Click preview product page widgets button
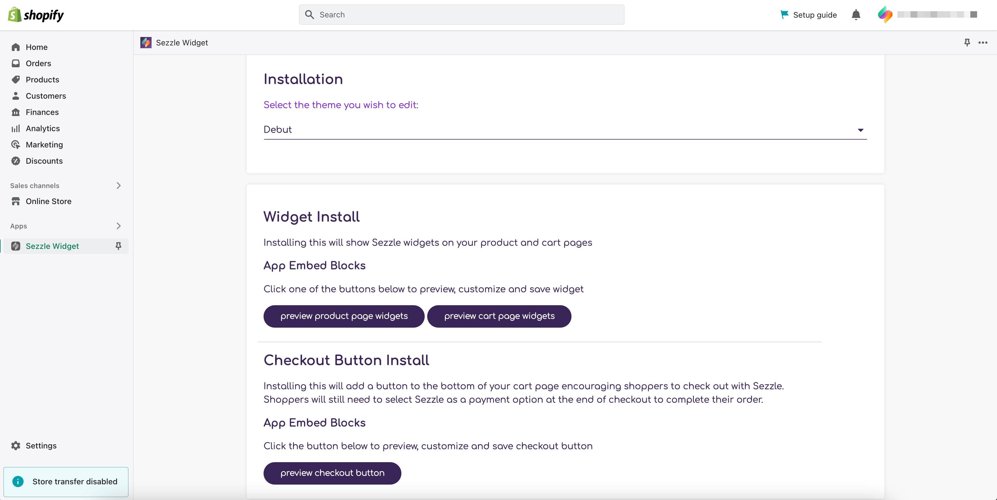 click(344, 316)
